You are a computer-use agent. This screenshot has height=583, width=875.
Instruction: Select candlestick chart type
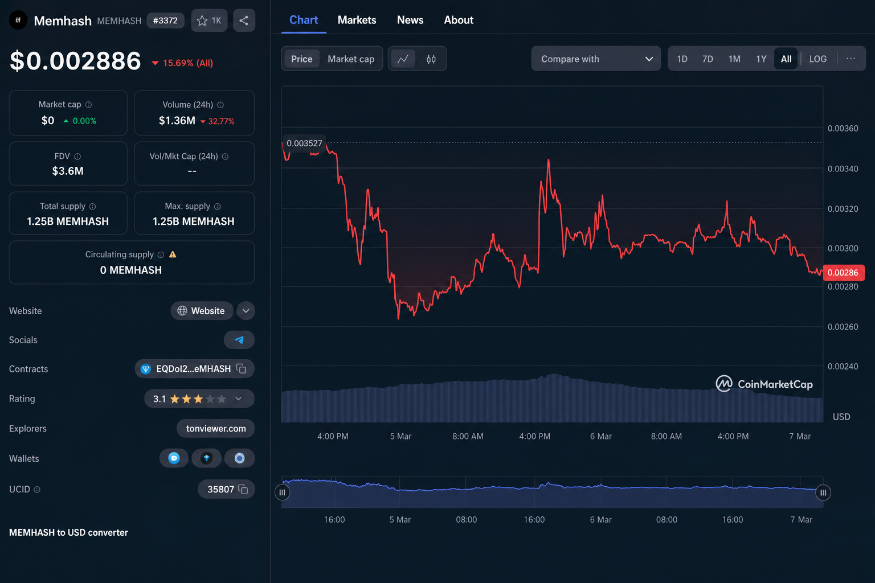431,59
